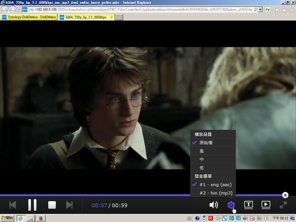The image size is (296, 222).
Task: Refresh the page with green arrows button
Action: click(x=268, y=9)
